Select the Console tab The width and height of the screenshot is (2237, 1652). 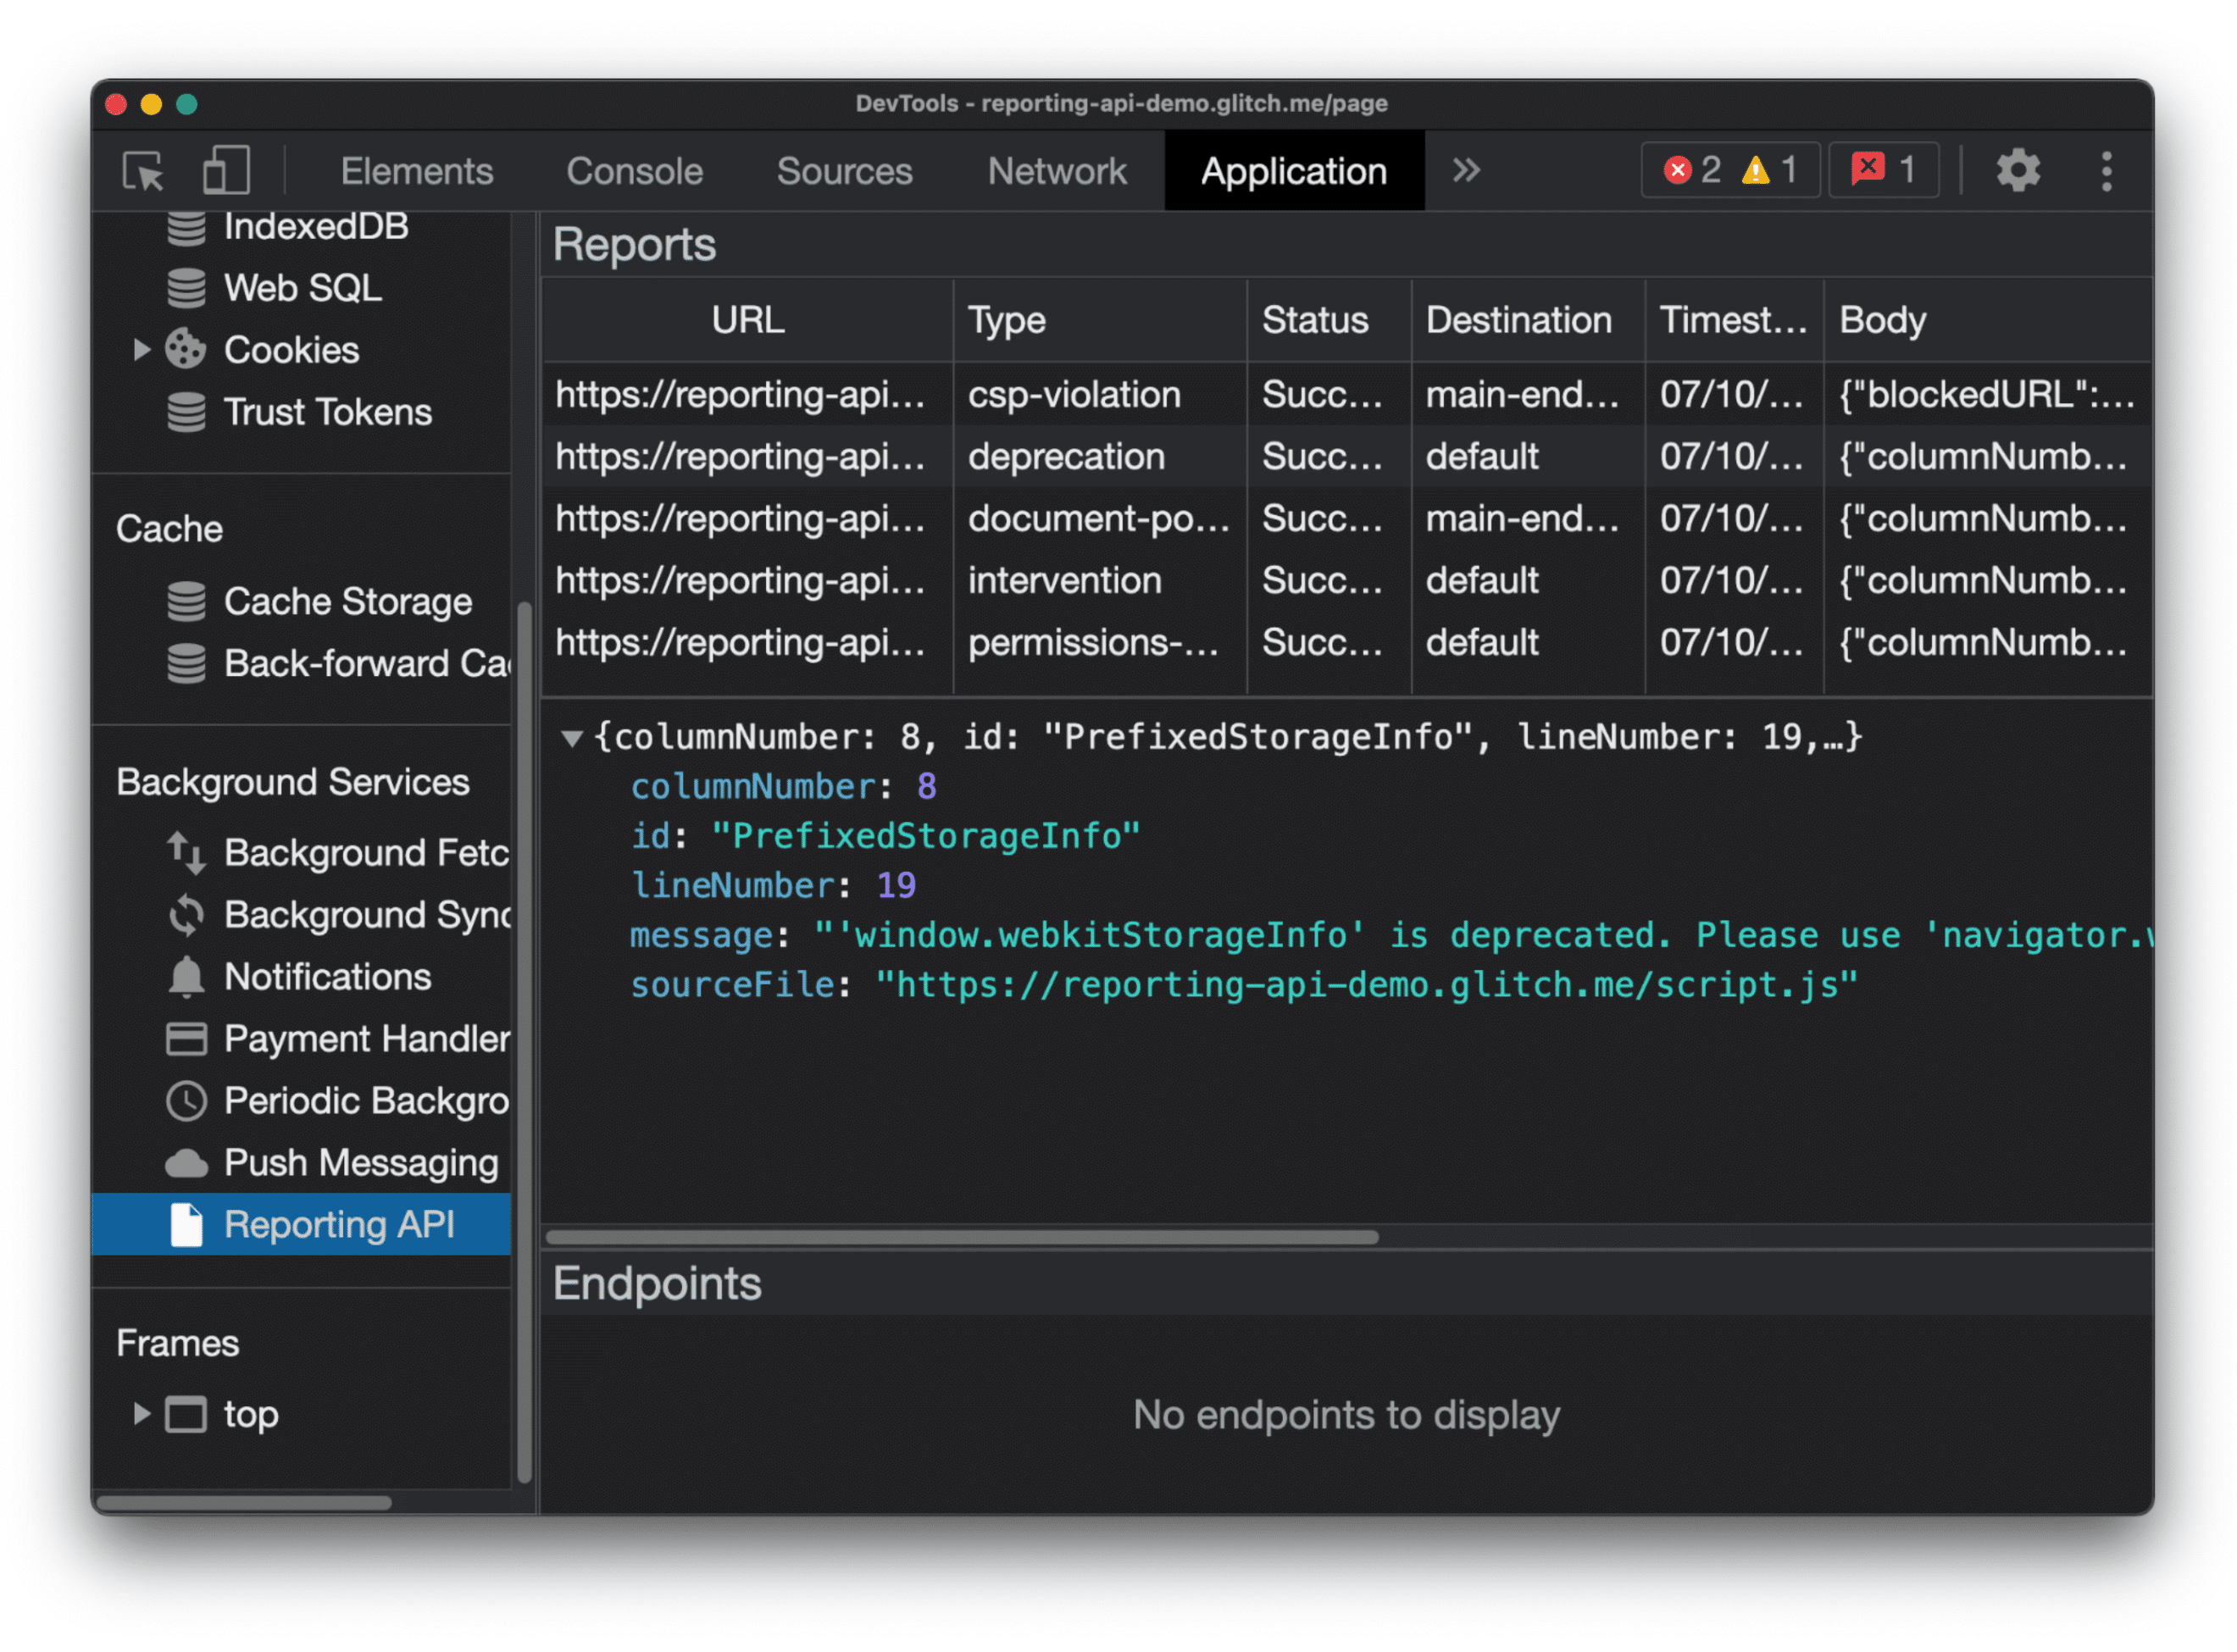coord(634,170)
